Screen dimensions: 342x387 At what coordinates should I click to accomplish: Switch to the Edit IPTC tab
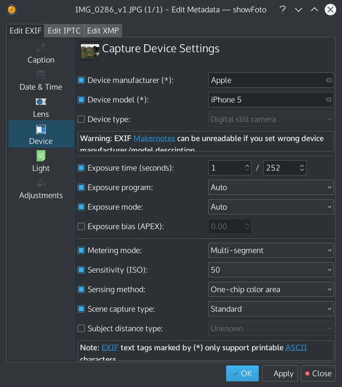click(x=64, y=30)
